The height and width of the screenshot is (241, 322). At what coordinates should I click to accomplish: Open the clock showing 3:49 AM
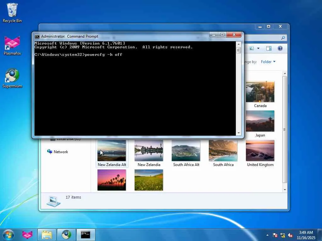(x=306, y=235)
